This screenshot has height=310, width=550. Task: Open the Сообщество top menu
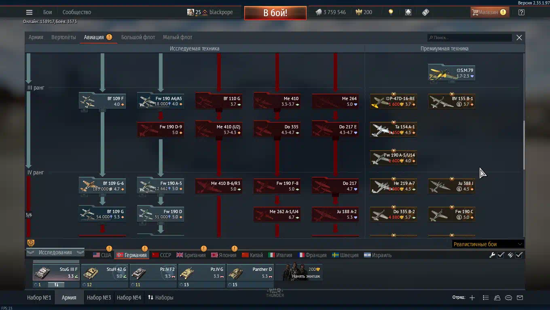[77, 12]
